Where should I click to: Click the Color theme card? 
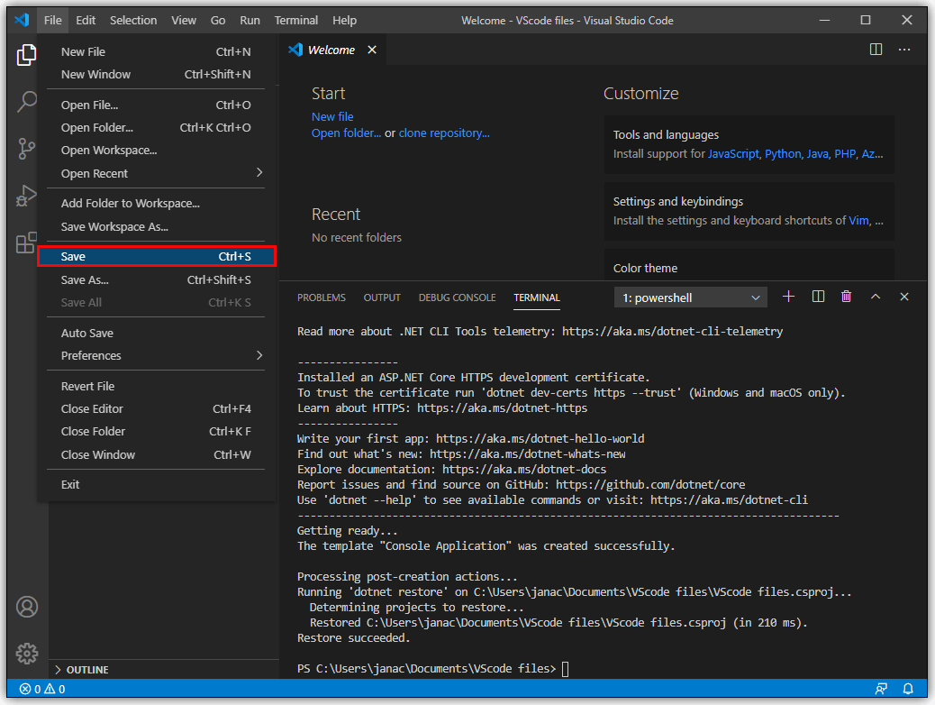749,265
